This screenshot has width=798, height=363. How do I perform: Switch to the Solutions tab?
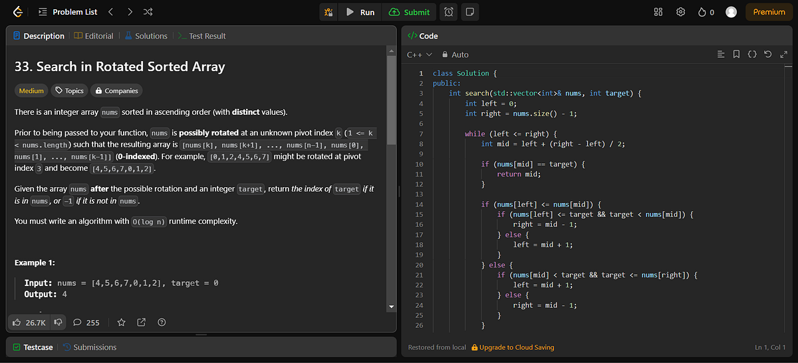pyautogui.click(x=146, y=36)
